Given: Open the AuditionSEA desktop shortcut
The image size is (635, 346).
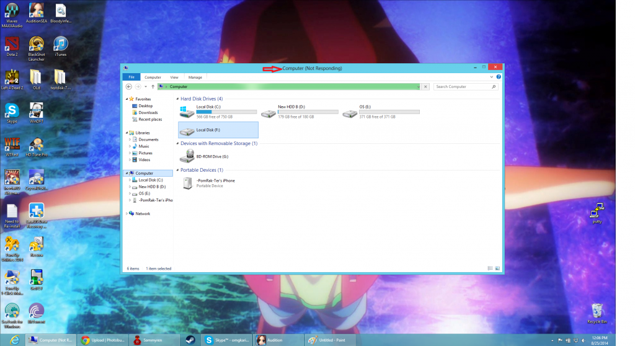Looking at the screenshot, I should tap(36, 13).
